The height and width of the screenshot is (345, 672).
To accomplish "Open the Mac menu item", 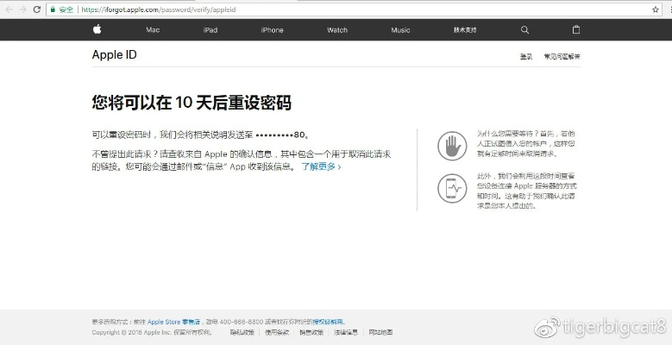I will (x=153, y=30).
